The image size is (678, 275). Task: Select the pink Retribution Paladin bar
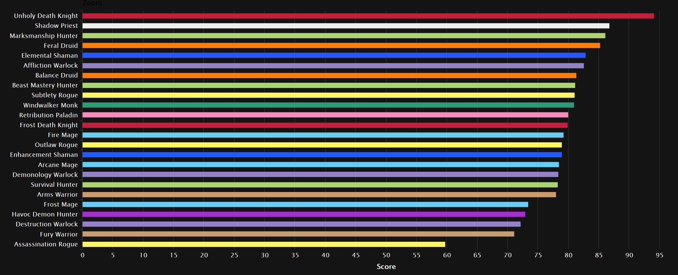[x=325, y=115]
